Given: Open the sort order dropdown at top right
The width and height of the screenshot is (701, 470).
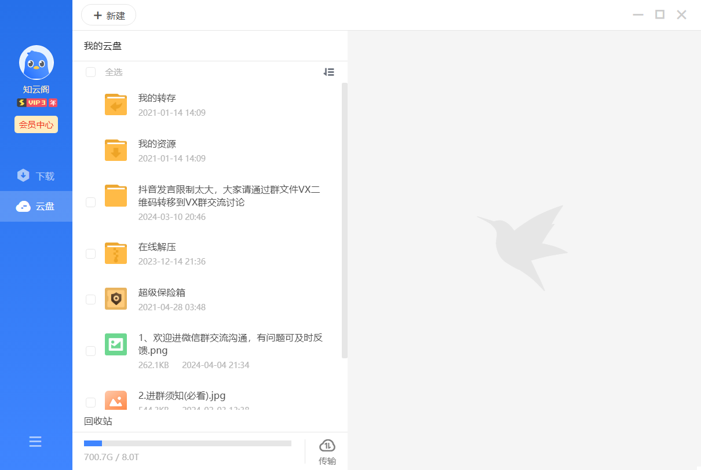Looking at the screenshot, I should tap(328, 72).
